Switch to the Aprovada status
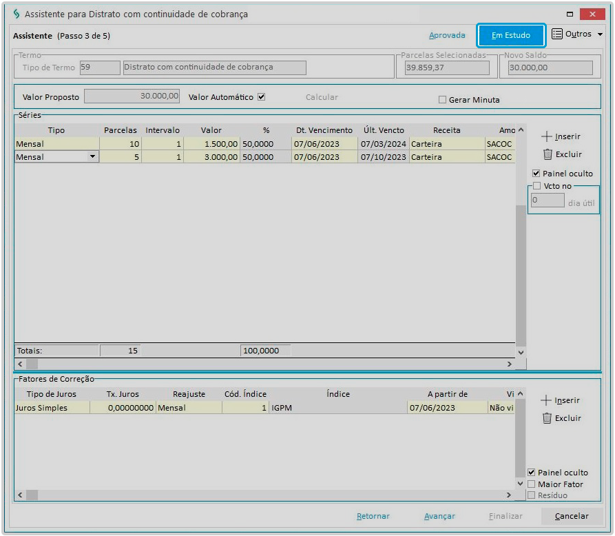Screen dimensions: 615x536 [447, 35]
